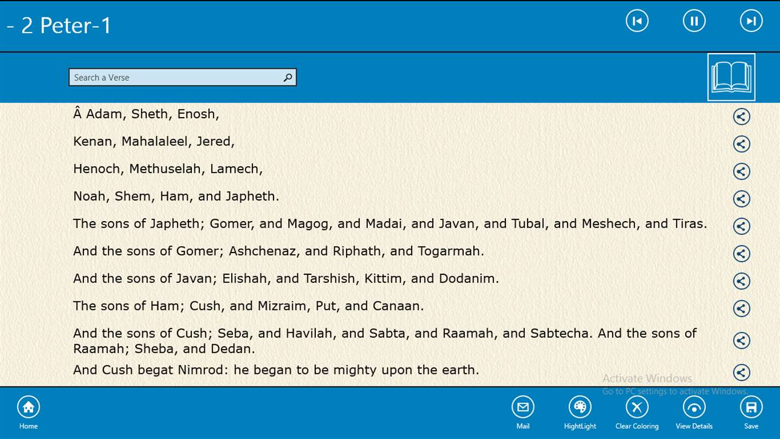Click Clear Coloring button
The image size is (780, 439).
637,412
